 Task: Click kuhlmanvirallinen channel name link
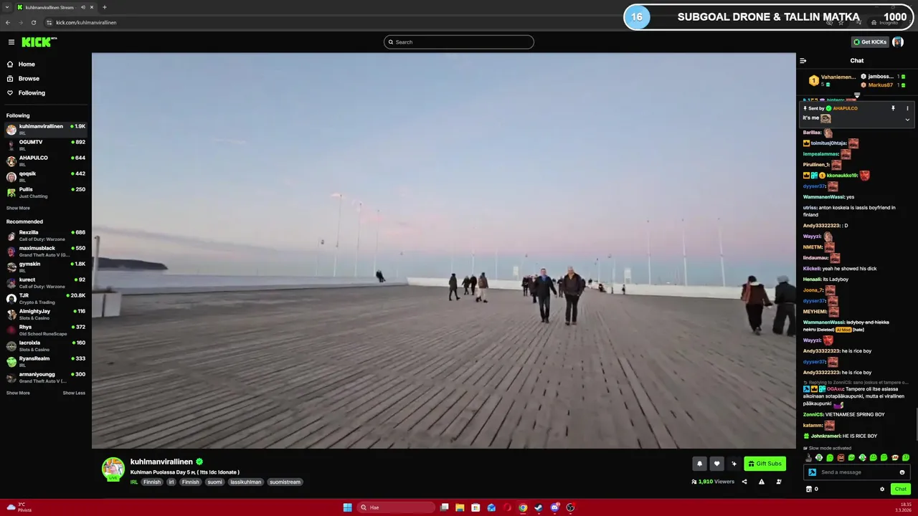click(161, 462)
